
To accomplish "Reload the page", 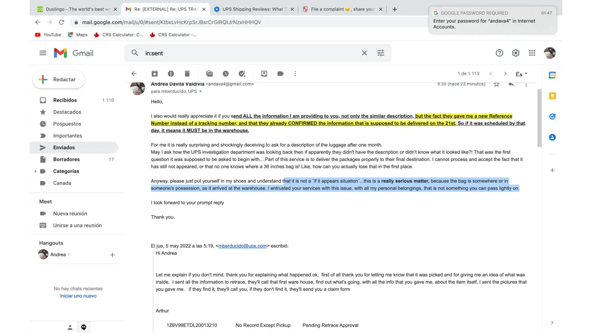I will pos(61,22).
